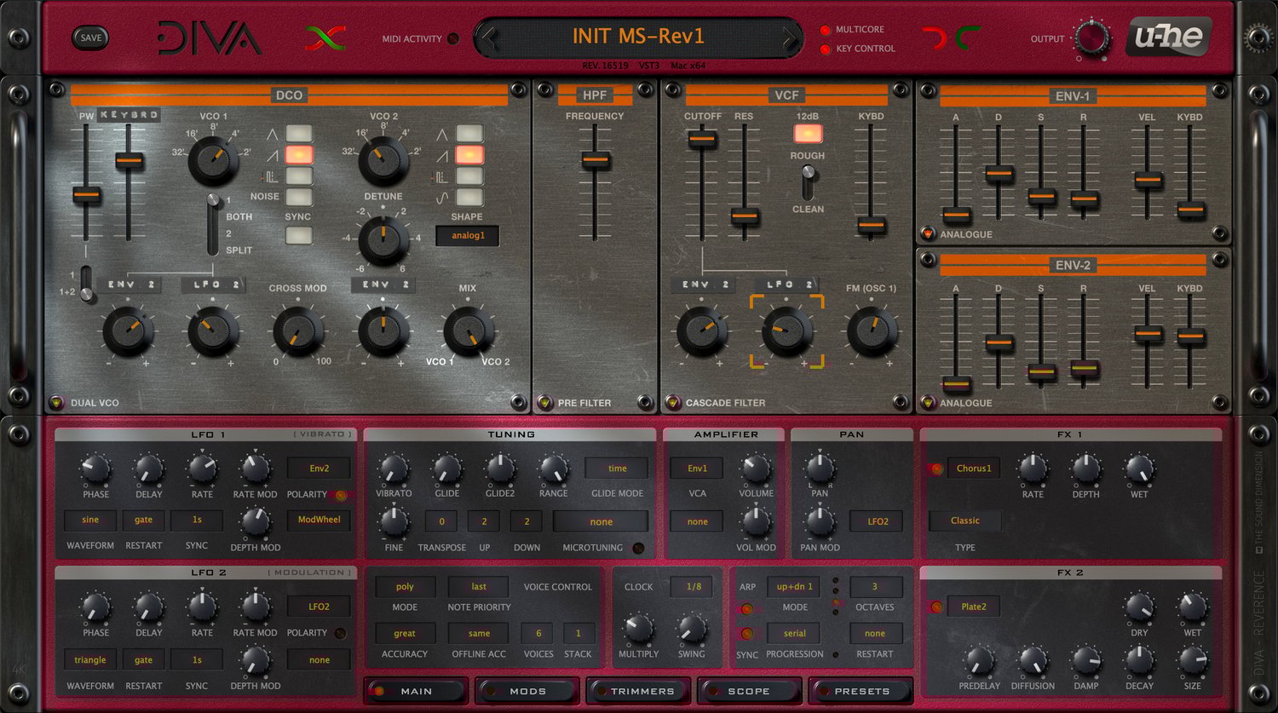
Task: Select VCO 1 triangle waveform button
Action: [x=299, y=134]
